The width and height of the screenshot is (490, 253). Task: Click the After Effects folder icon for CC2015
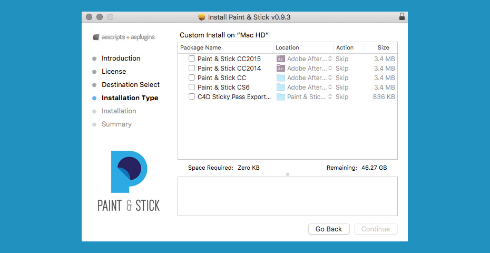(281, 59)
